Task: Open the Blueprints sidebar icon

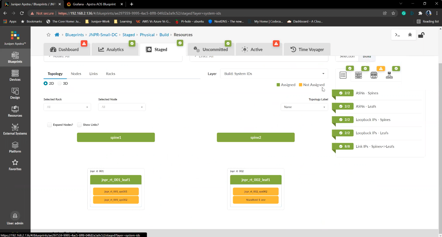Action: tap(15, 57)
